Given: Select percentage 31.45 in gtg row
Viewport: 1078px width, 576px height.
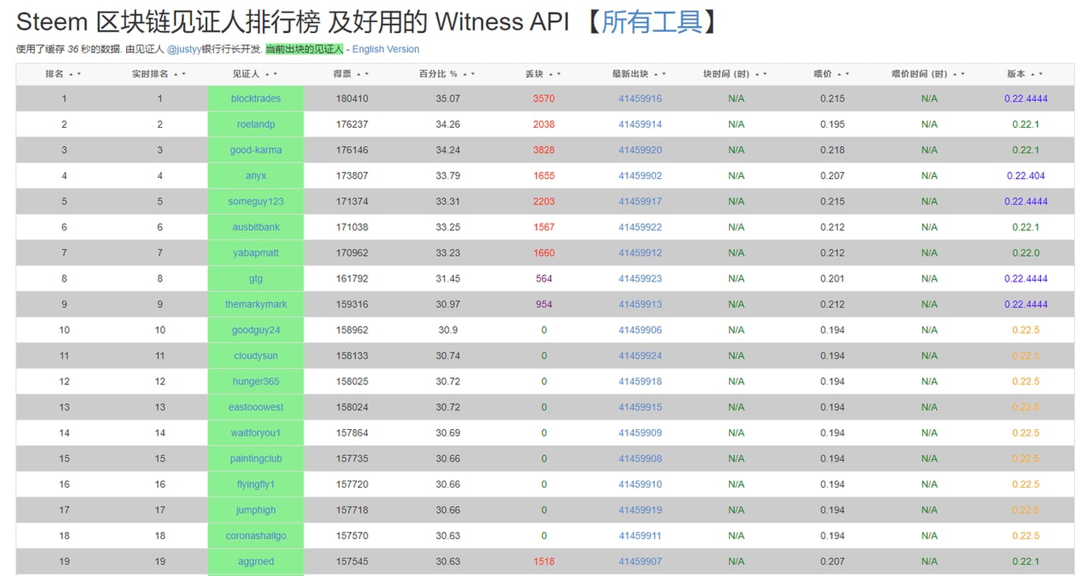Looking at the screenshot, I should (x=447, y=279).
